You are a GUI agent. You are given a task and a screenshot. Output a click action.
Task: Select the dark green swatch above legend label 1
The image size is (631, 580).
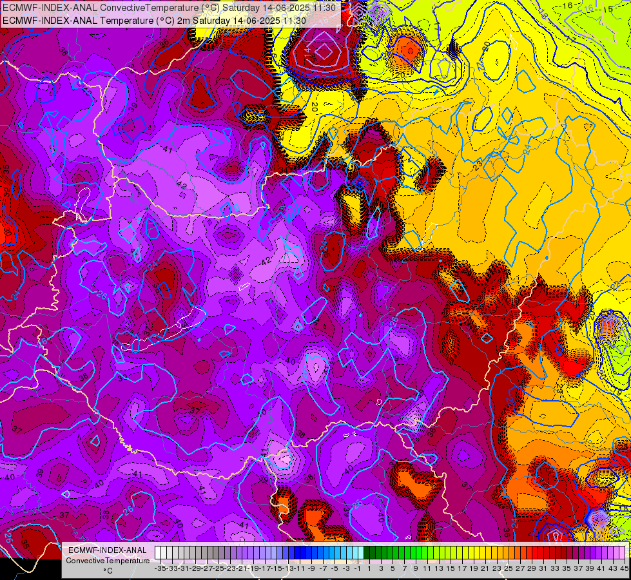pos(367,552)
